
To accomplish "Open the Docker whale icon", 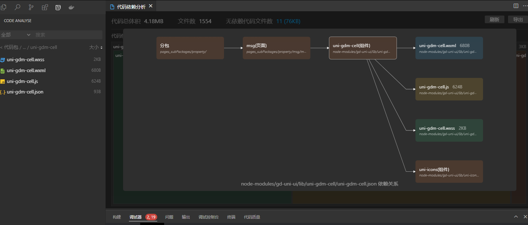I will (72, 7).
